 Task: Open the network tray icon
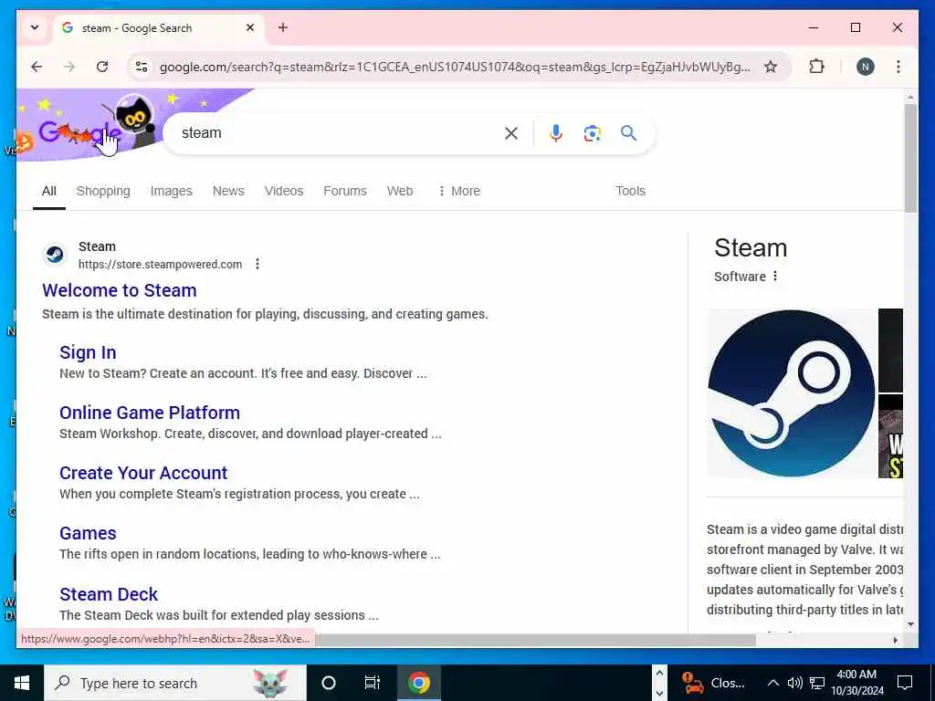pyautogui.click(x=817, y=683)
